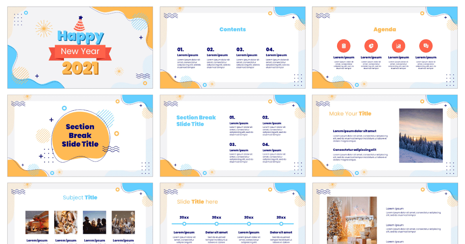
Task: Select the orange Agenda title
Action: pyautogui.click(x=385, y=29)
